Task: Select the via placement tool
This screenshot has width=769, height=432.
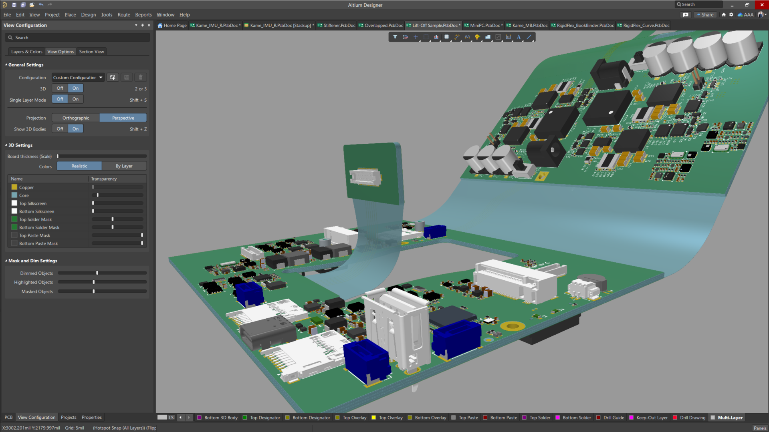Action: point(477,37)
